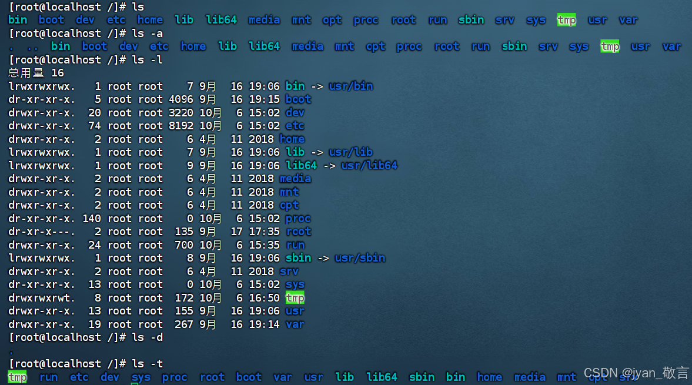Click 'srv' name in ls -l listing

coord(289,272)
